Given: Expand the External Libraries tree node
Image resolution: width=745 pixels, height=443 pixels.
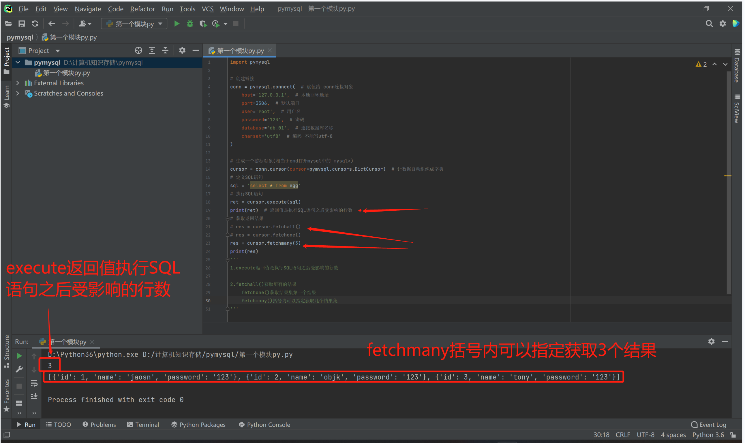Looking at the screenshot, I should (x=18, y=83).
